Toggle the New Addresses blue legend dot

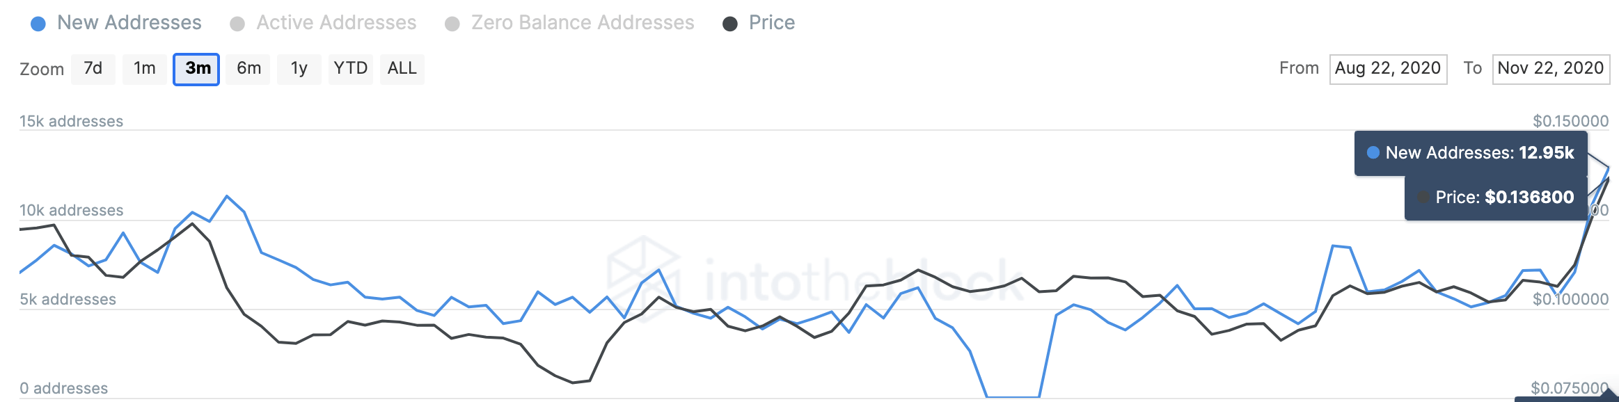(x=38, y=24)
